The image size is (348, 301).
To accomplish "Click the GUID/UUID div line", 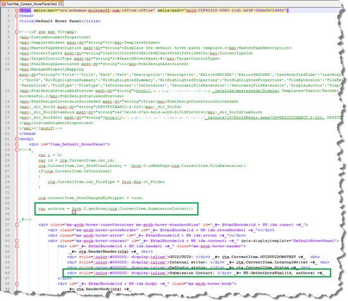I will [x=194, y=257].
